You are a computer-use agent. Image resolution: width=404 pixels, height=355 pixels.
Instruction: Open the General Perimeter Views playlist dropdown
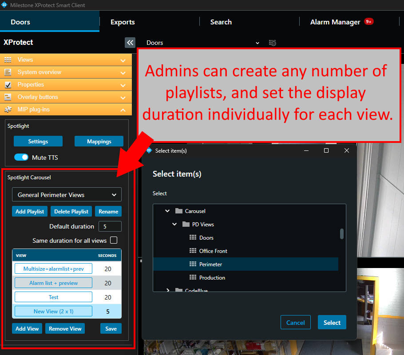[67, 195]
